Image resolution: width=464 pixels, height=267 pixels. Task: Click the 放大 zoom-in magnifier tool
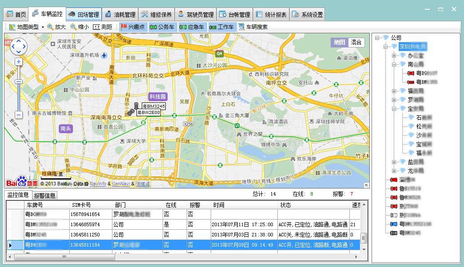tap(56, 27)
